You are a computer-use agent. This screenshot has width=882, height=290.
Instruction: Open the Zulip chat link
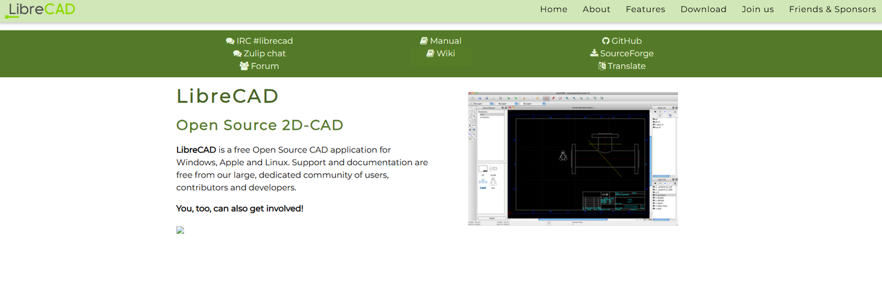(x=259, y=53)
